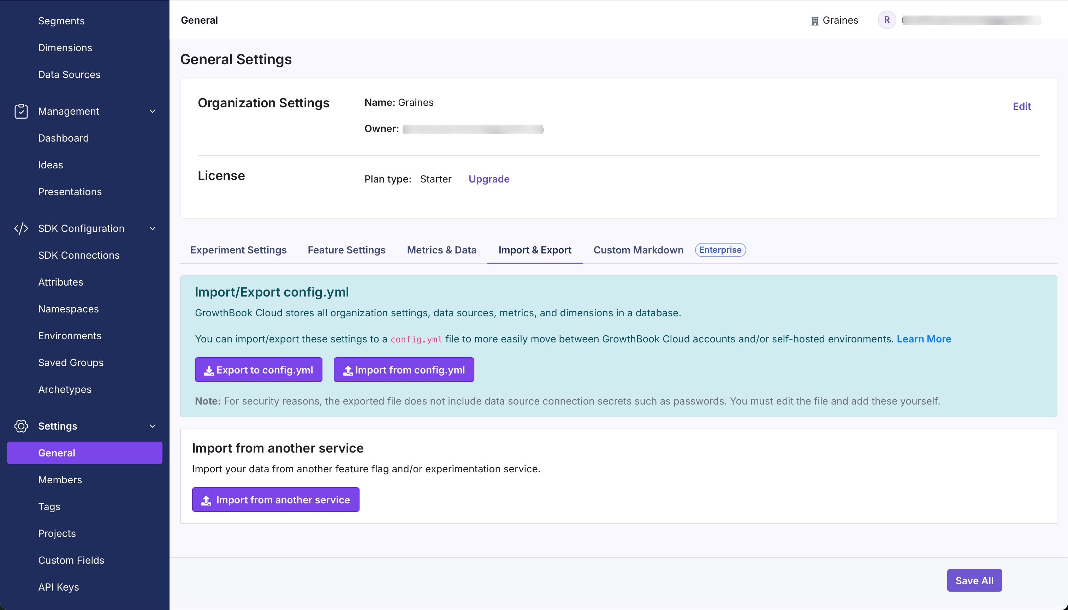This screenshot has height=610, width=1068.
Task: Open the Attributes page
Action: point(60,282)
